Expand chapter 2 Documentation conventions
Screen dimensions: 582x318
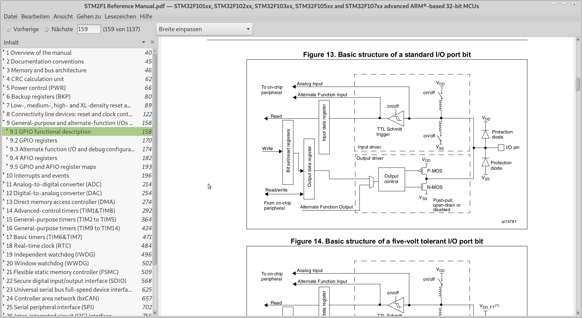pos(4,60)
